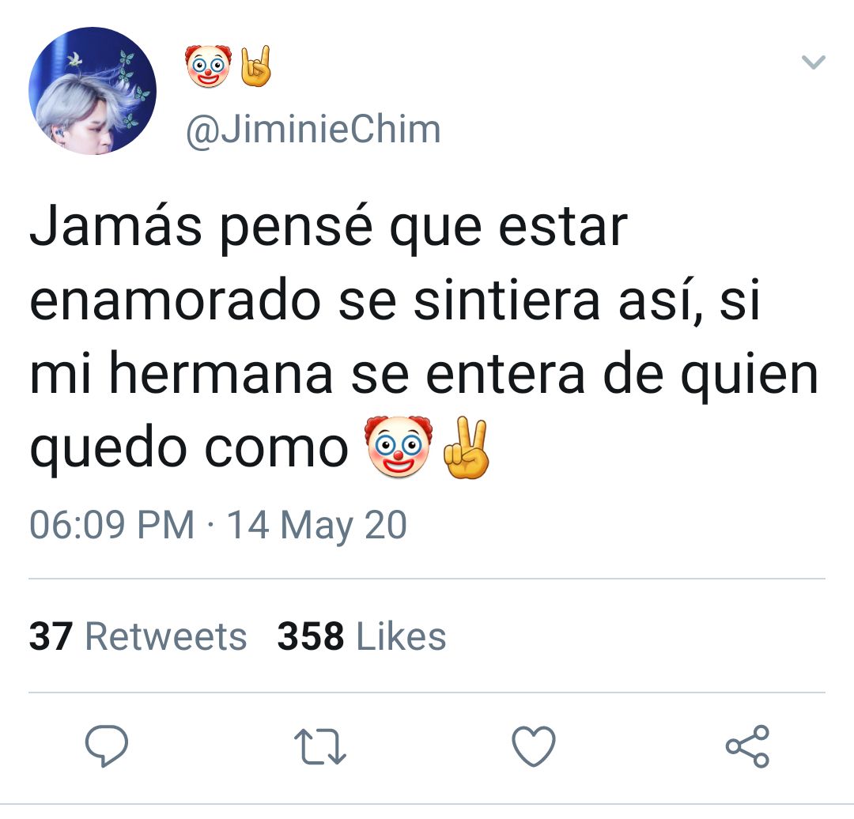View the 358 Likes list

[361, 636]
